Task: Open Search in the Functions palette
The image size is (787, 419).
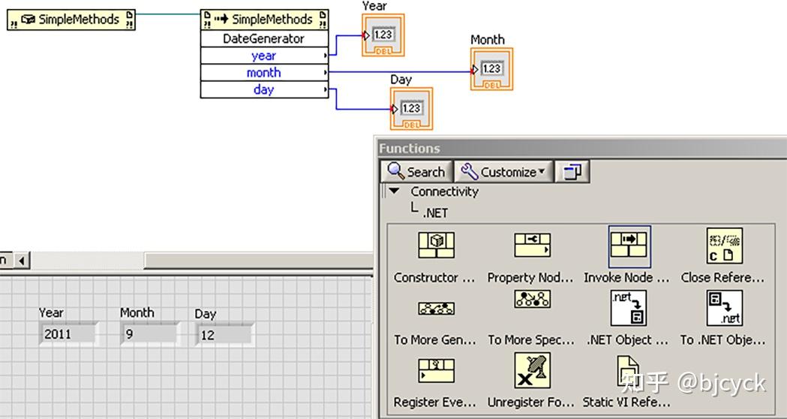Action: click(x=416, y=172)
